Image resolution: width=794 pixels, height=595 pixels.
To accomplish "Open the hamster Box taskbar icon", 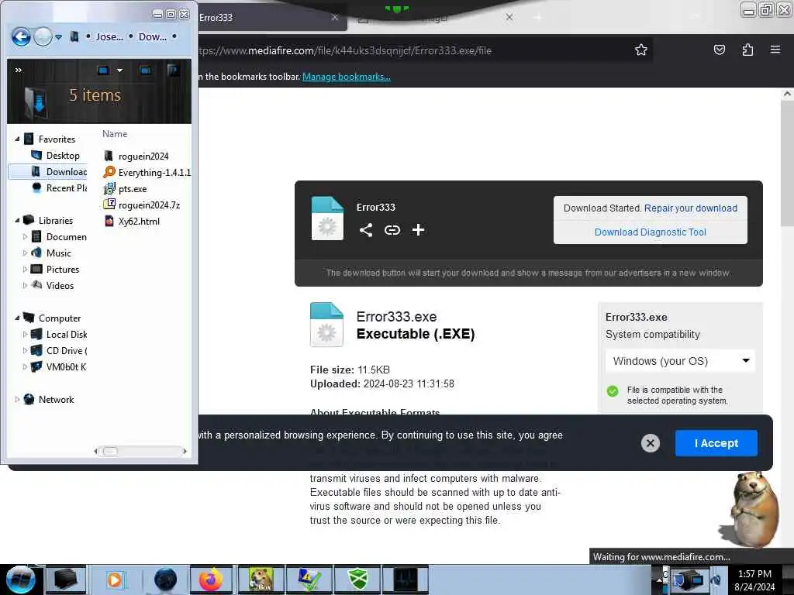I will [x=261, y=580].
